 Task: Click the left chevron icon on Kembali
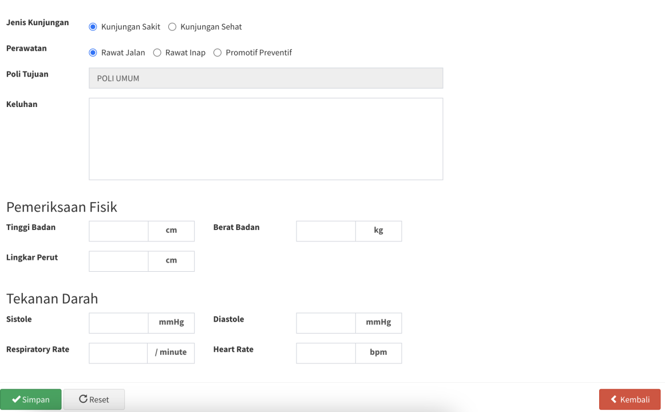[x=613, y=399]
